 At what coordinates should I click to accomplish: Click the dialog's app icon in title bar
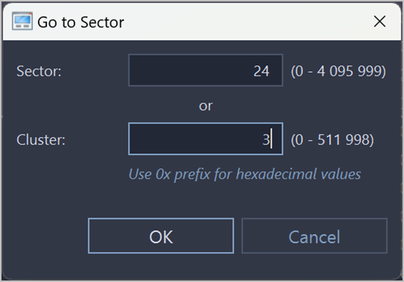[x=22, y=21]
